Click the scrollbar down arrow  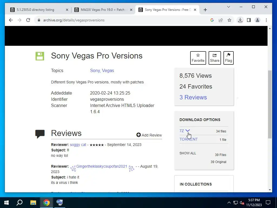point(270,190)
